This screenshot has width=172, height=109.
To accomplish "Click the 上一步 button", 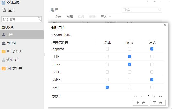I will 141,103.
